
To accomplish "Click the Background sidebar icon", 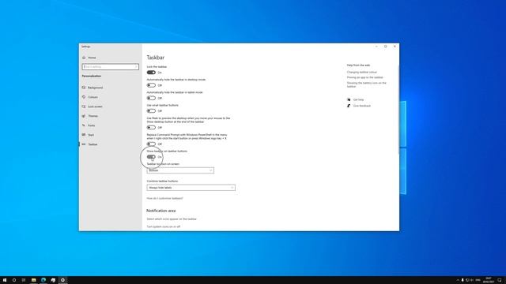I will click(84, 88).
